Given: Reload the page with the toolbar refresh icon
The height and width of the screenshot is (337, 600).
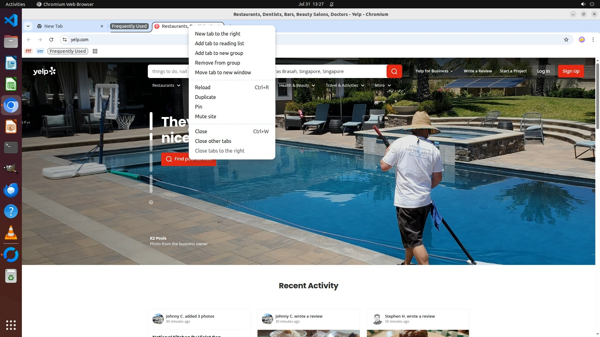Looking at the screenshot, I should tap(51, 40).
